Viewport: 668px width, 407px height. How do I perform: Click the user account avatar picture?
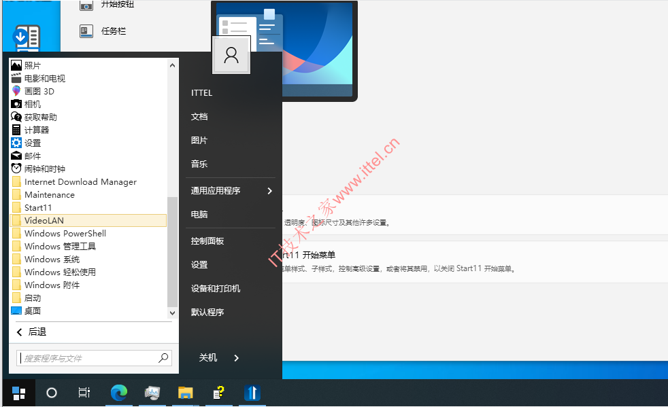coord(231,55)
